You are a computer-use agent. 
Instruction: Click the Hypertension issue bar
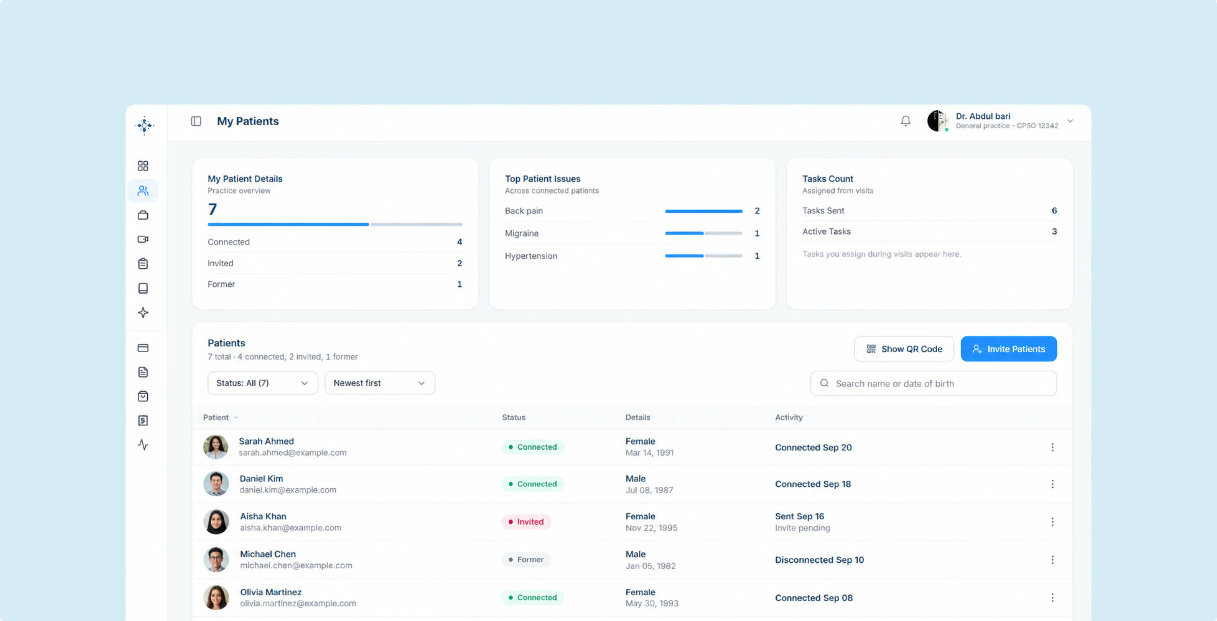pyautogui.click(x=703, y=256)
